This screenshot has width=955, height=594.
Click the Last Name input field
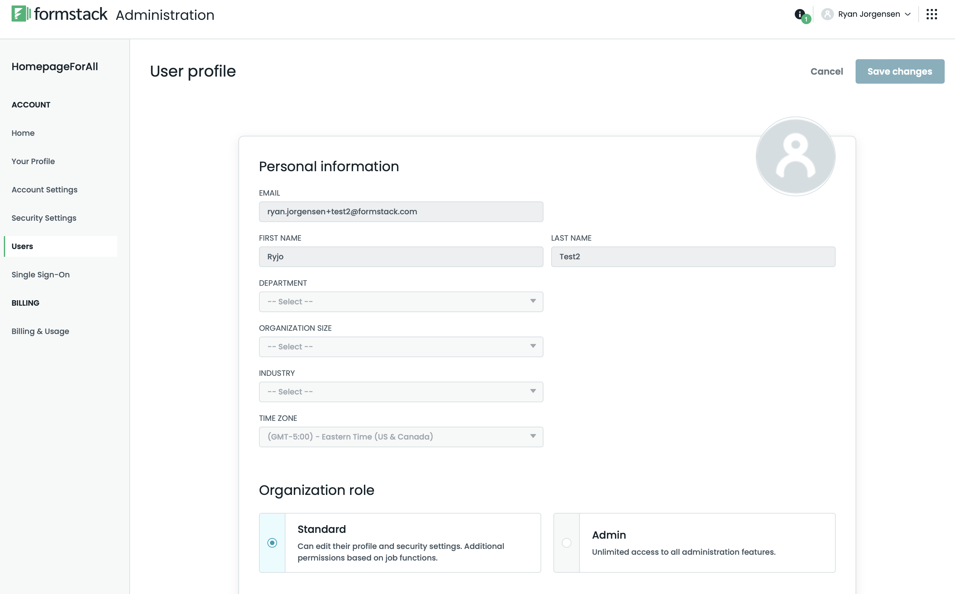click(692, 256)
